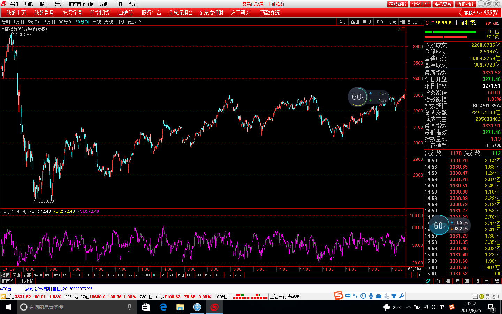Click the yellow icon left of 上证 in status bar
Screen dimensions: 502x314
(x=3, y=297)
